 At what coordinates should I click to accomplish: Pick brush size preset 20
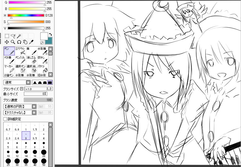point(44,153)
